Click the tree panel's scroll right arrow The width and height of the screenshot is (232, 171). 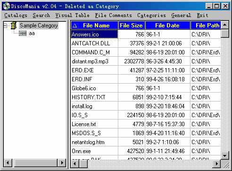point(62,163)
